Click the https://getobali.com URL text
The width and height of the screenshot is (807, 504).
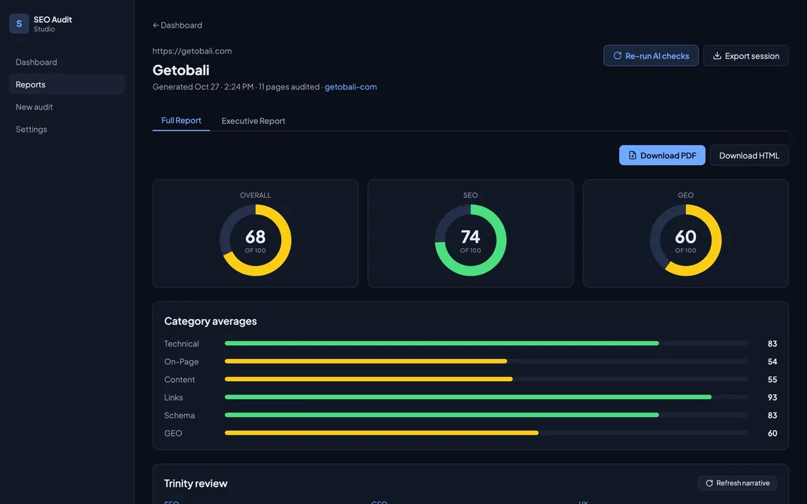[192, 51]
